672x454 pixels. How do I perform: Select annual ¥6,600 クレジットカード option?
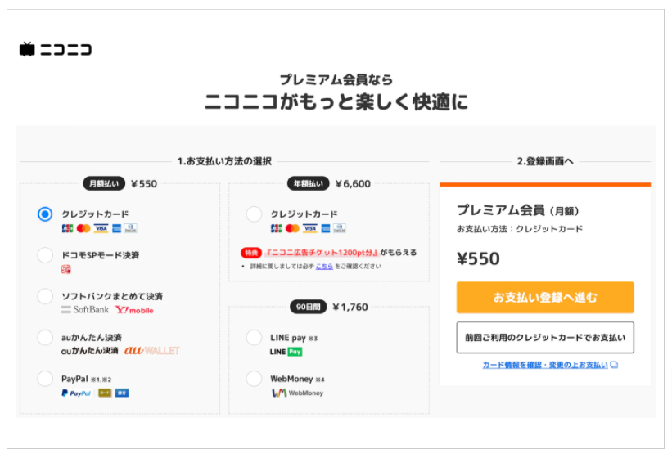click(x=255, y=214)
